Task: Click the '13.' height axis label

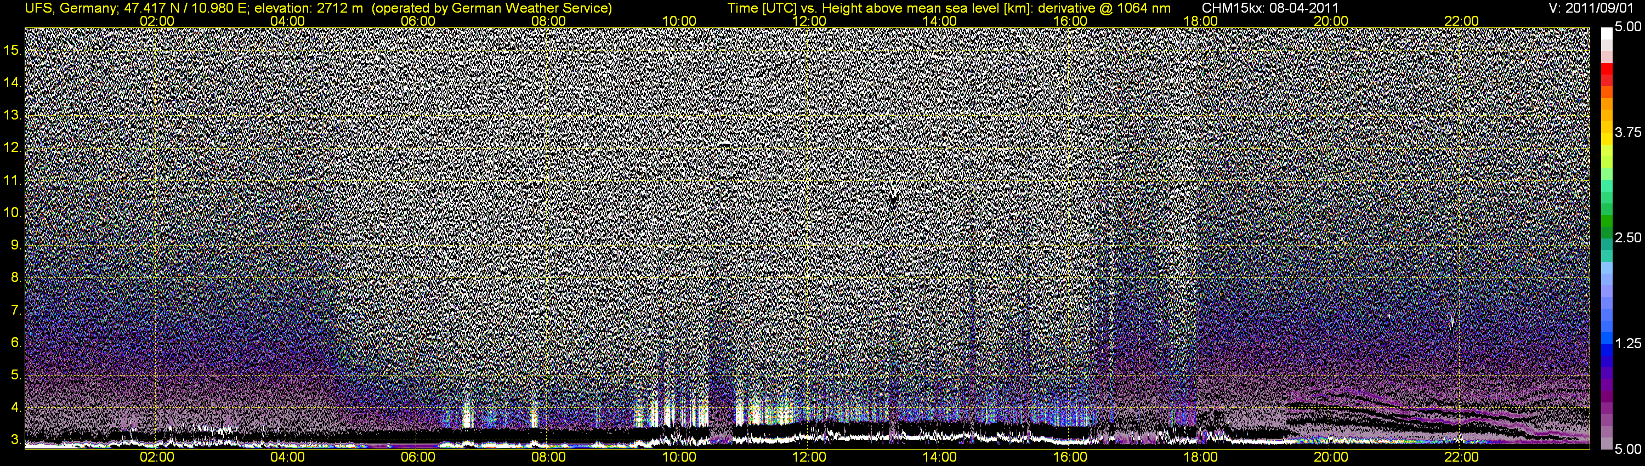Action: (x=13, y=116)
